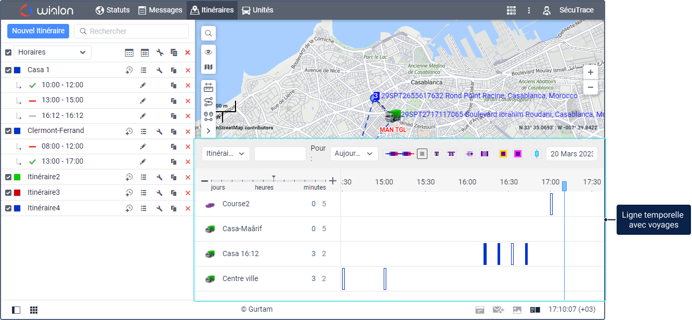Open the apps grid menu in top bar
692x320 pixels.
(511, 10)
